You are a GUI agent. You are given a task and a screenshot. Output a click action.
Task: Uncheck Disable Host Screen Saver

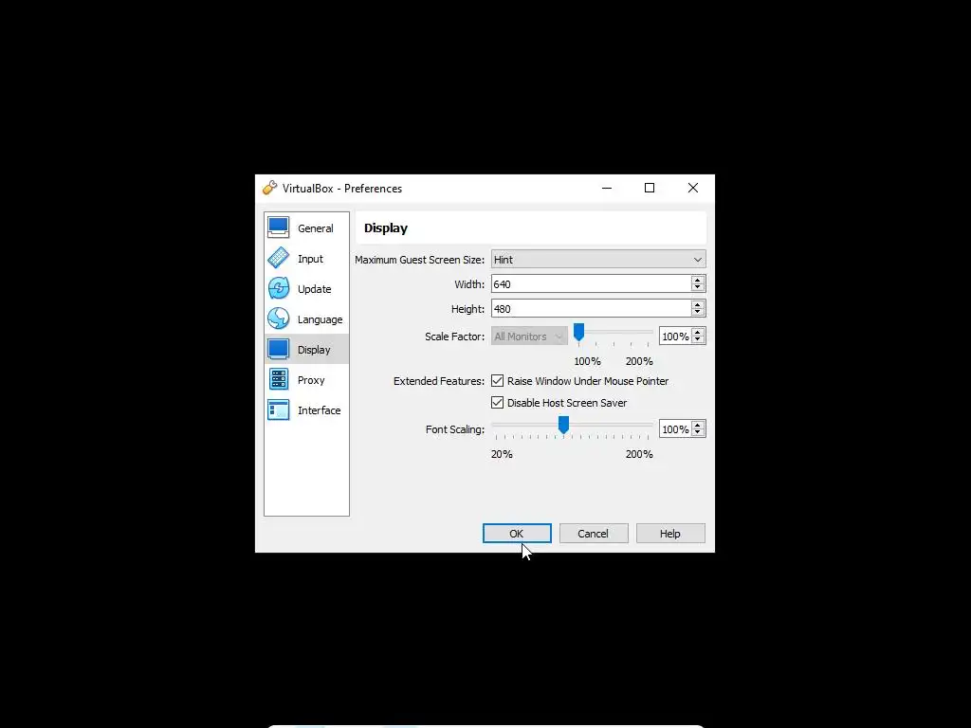click(497, 402)
